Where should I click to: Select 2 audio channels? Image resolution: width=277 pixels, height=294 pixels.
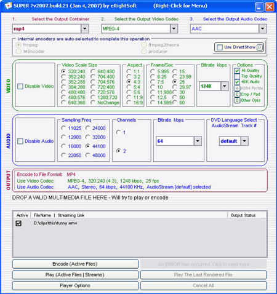point(118,151)
